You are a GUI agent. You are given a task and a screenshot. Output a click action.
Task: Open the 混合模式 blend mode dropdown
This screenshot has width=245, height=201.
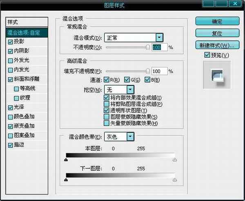[159, 38]
